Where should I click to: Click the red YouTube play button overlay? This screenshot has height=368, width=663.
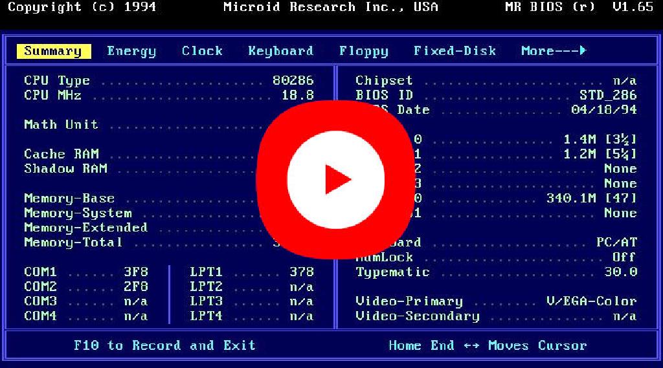pos(336,180)
